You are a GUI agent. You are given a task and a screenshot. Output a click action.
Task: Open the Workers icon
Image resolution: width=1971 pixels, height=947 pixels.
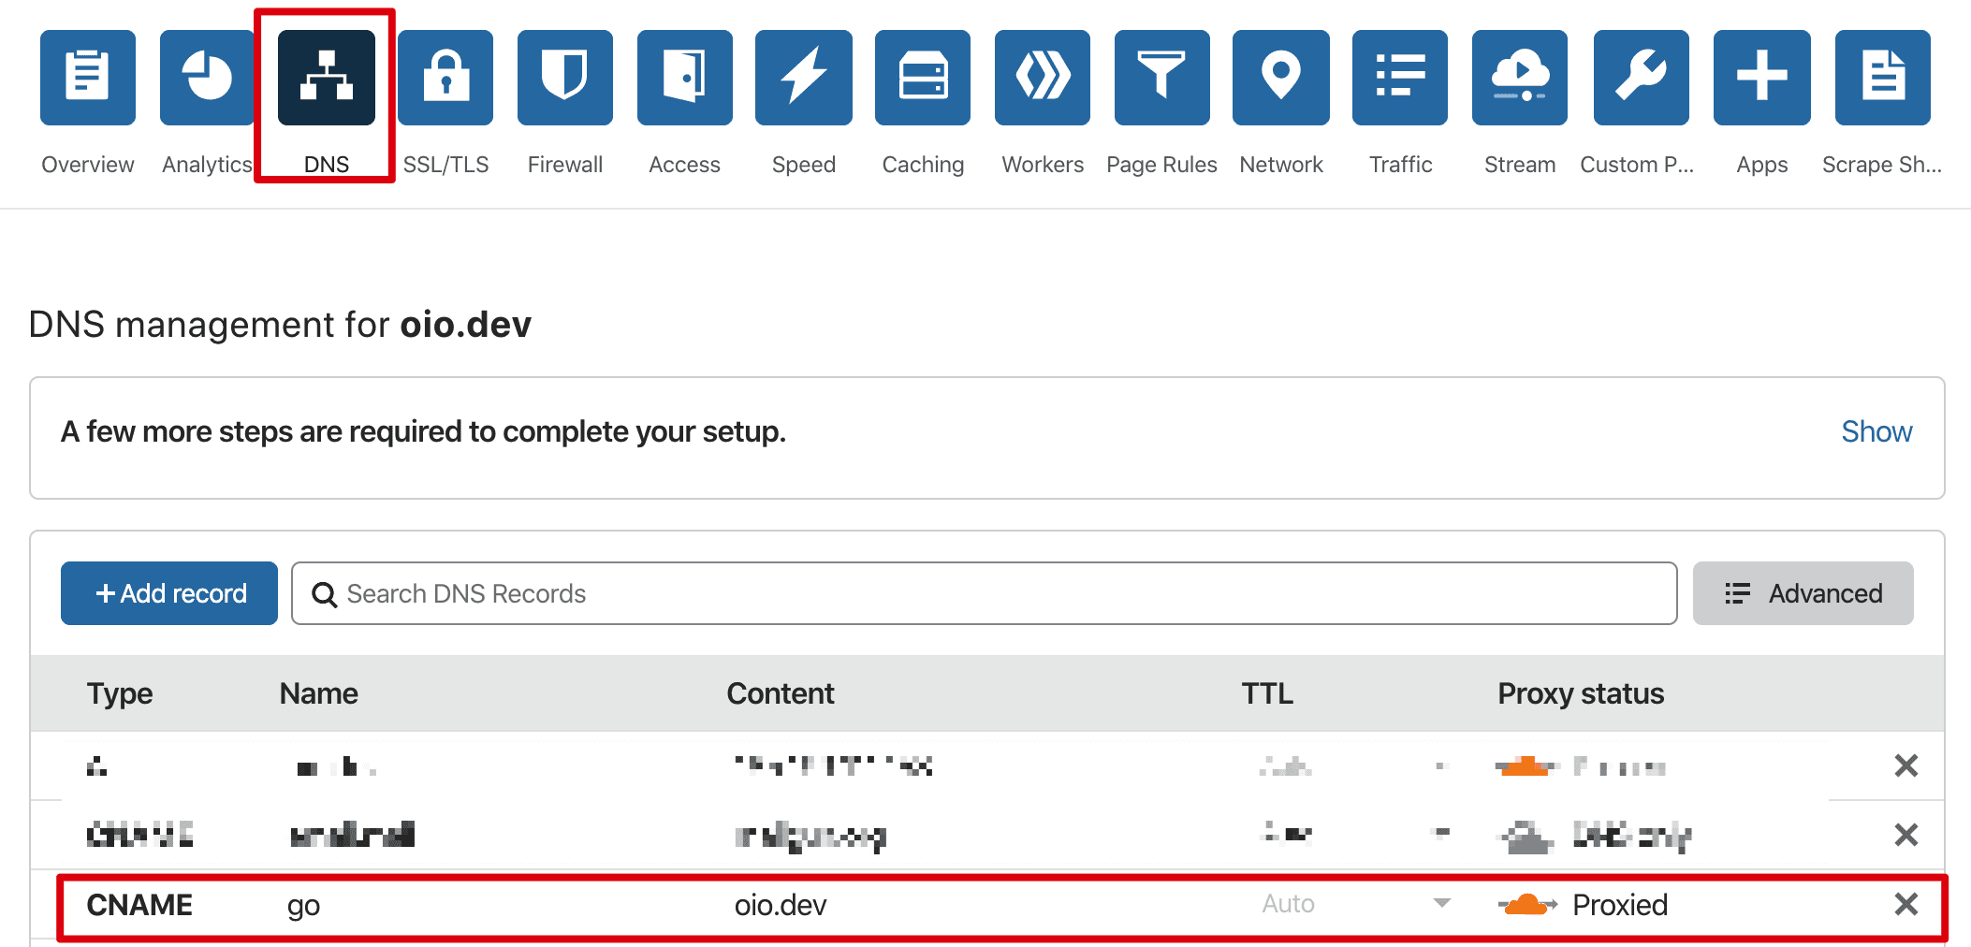[x=1043, y=78]
